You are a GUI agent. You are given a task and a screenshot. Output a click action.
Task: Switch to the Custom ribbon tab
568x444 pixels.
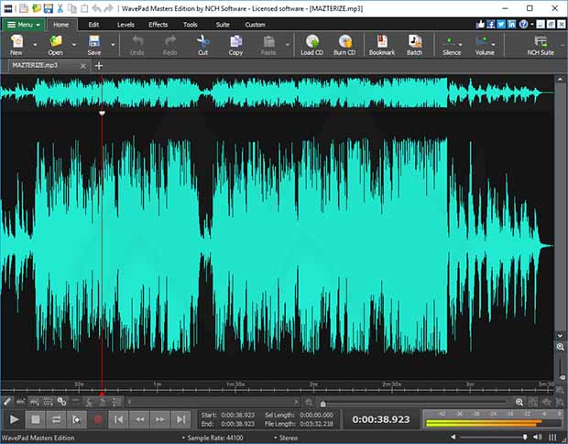pyautogui.click(x=255, y=25)
